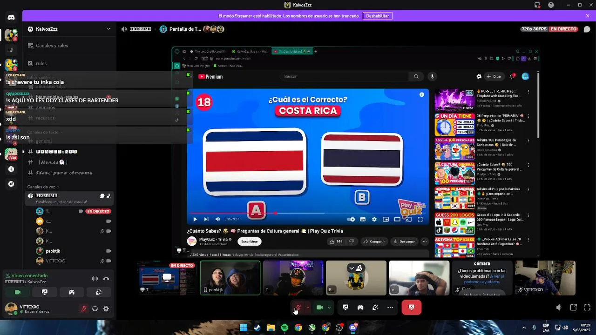Toggle deafen headphones in the user panel

pos(95,308)
